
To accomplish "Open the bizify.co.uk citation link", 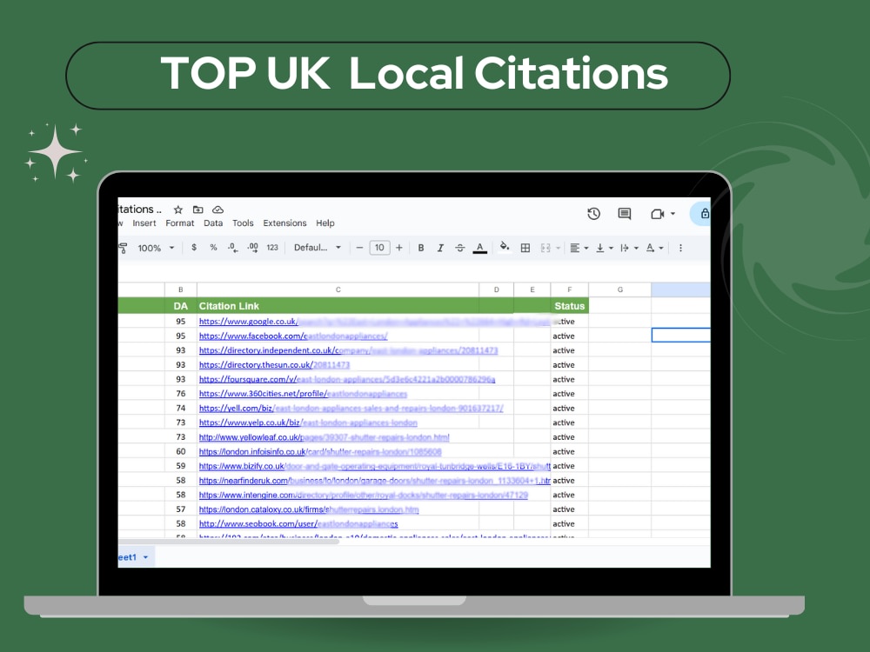I will (374, 466).
